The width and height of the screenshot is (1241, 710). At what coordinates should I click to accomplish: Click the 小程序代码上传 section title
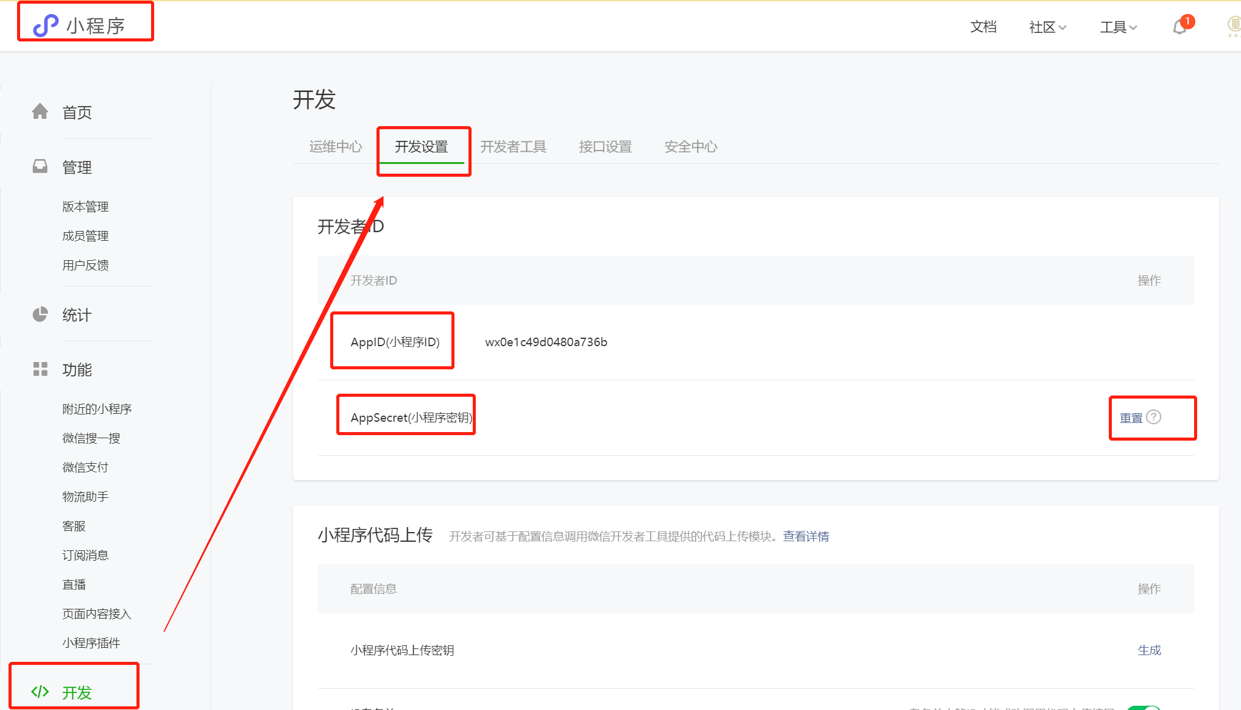375,535
